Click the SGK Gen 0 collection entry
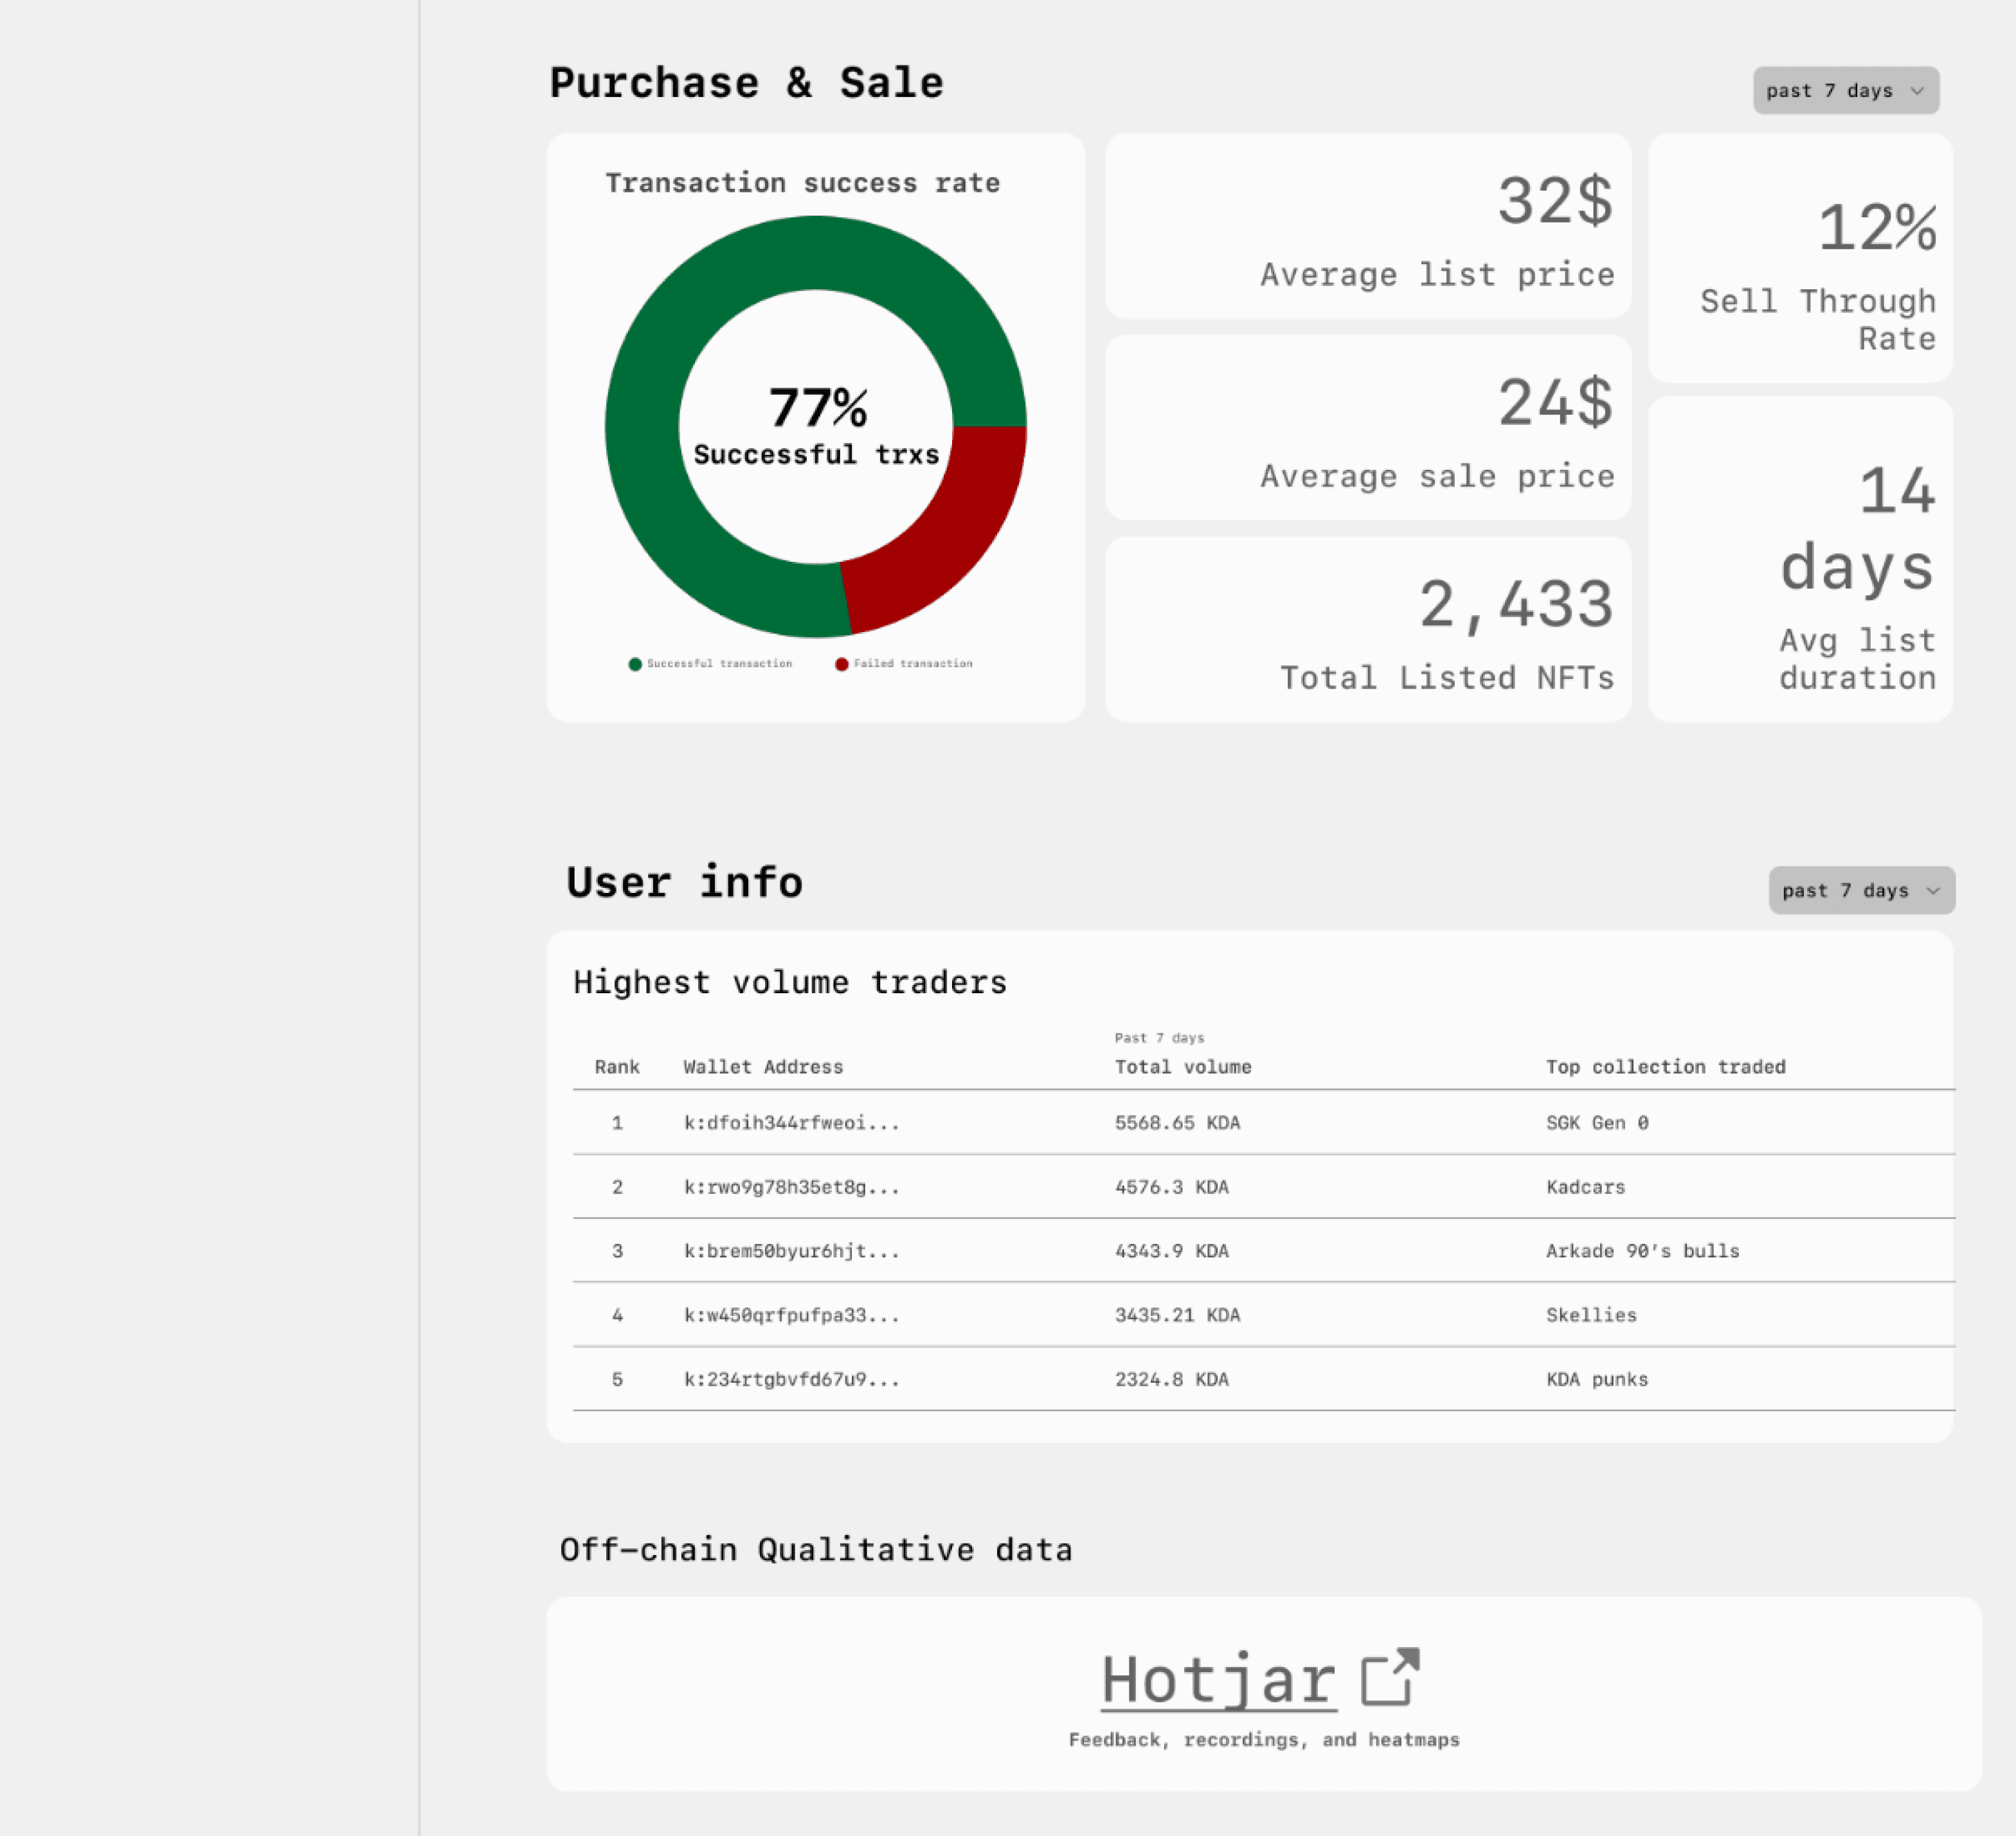 click(1597, 1123)
